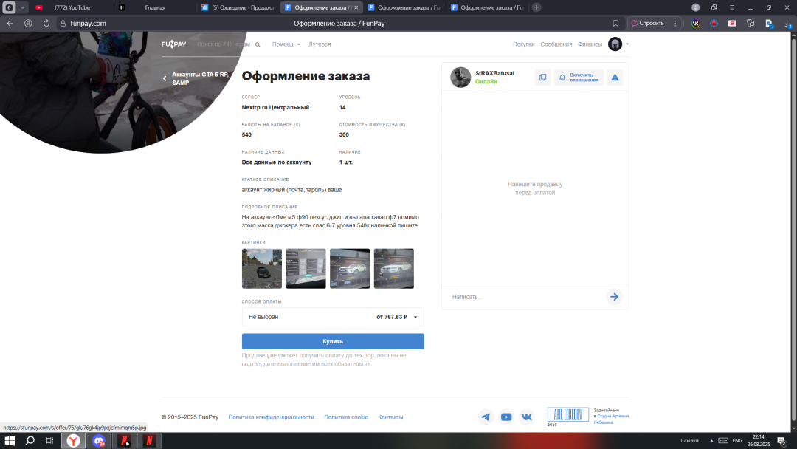Switch to the (5) Ожидание - Продажа tab
The image size is (797, 449).
(238, 7)
